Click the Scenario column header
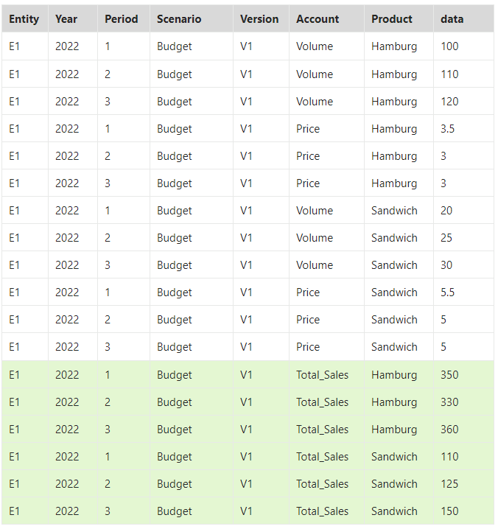The width and height of the screenshot is (498, 529). coord(179,19)
